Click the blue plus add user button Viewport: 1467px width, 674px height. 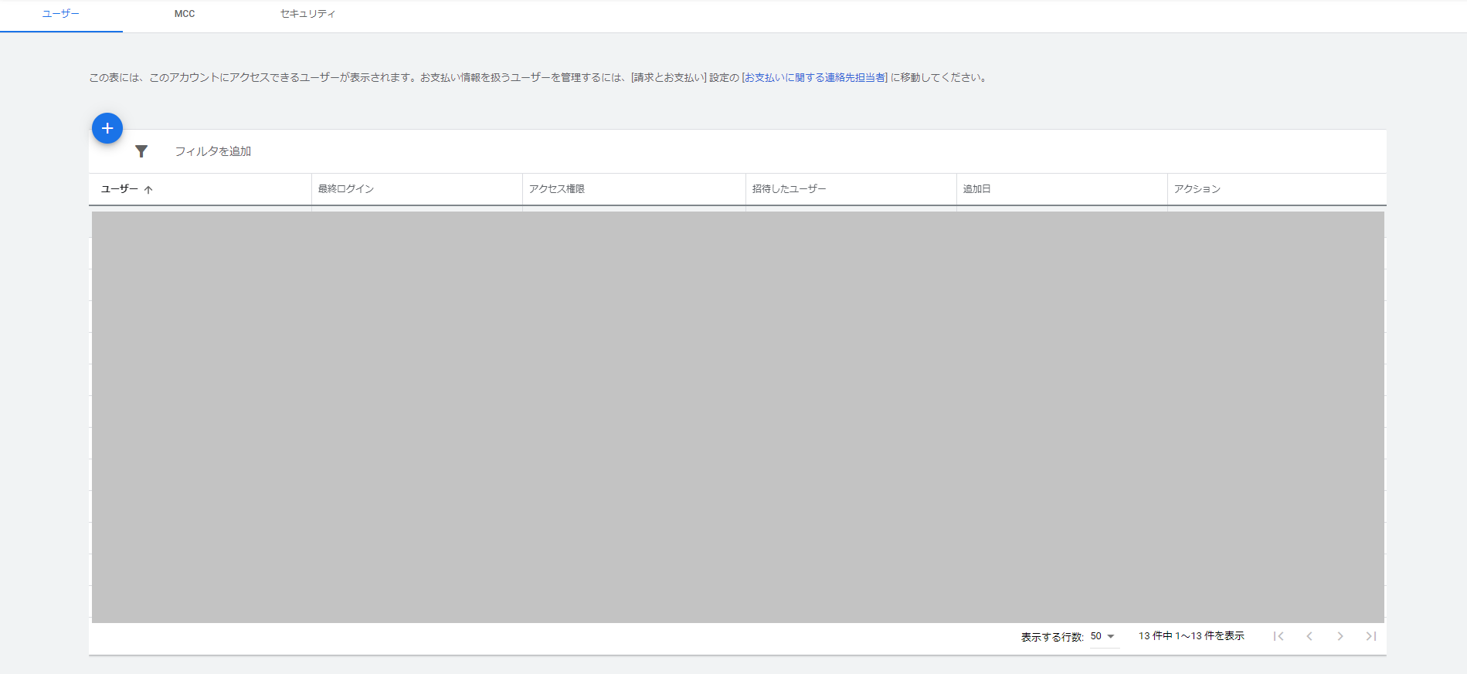tap(107, 128)
